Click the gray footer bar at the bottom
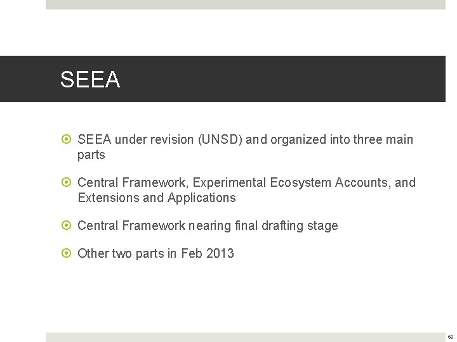Screen dimensions: 457x342 click(245, 337)
